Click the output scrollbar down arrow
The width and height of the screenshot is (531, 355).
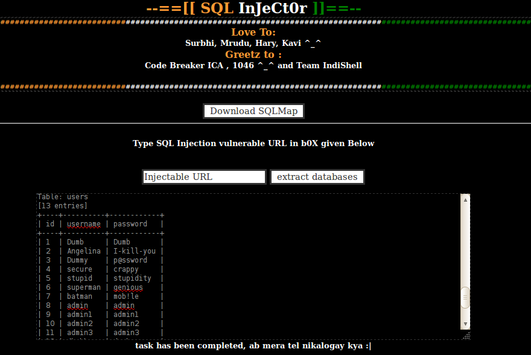(x=465, y=324)
